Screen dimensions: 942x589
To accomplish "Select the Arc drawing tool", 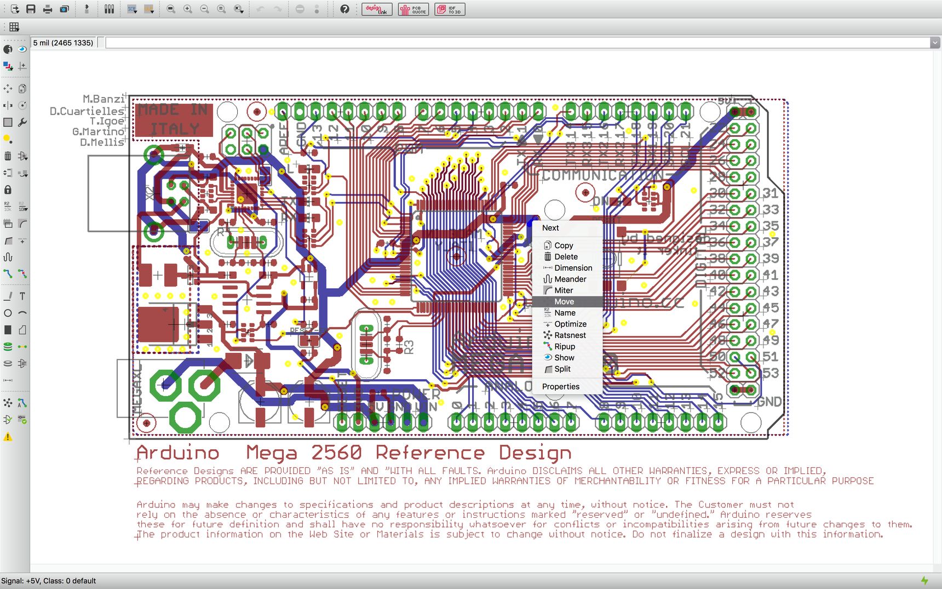I will pos(22,313).
